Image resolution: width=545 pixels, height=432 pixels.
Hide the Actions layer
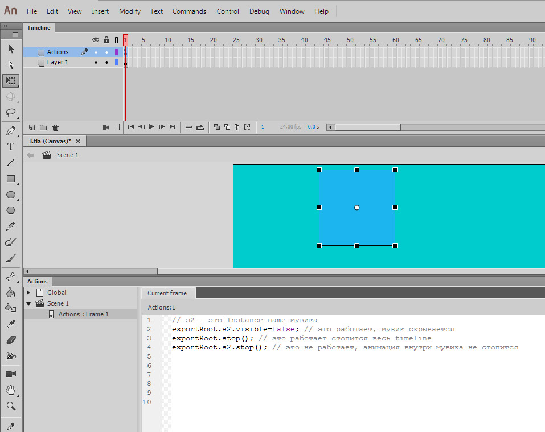click(96, 52)
